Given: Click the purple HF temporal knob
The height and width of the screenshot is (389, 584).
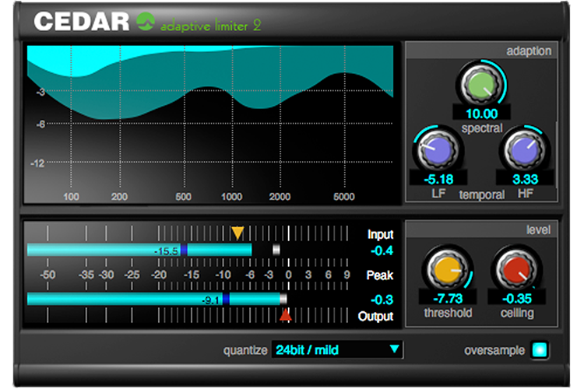Looking at the screenshot, I should pos(525,150).
